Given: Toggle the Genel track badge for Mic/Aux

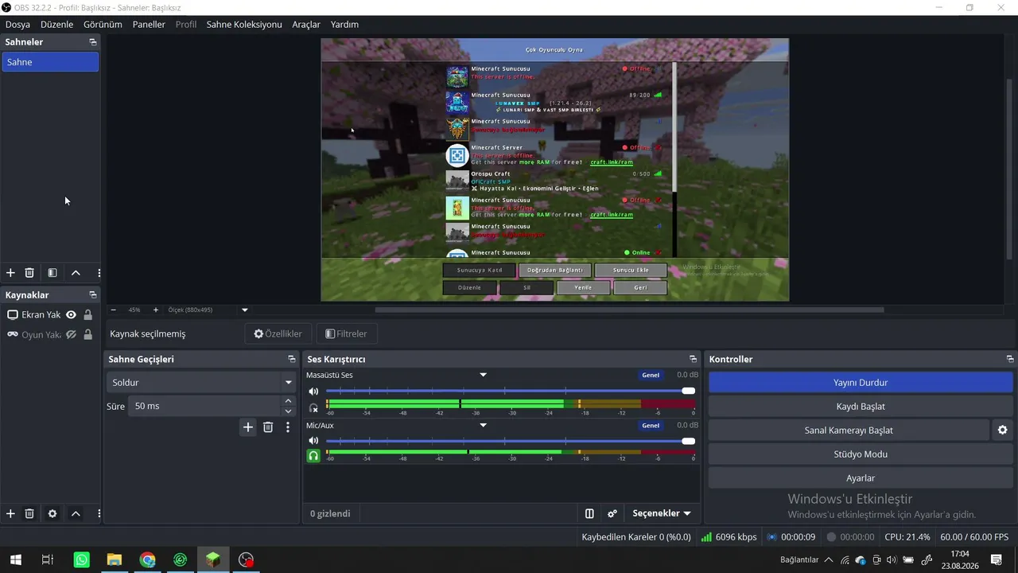Looking at the screenshot, I should tap(651, 426).
